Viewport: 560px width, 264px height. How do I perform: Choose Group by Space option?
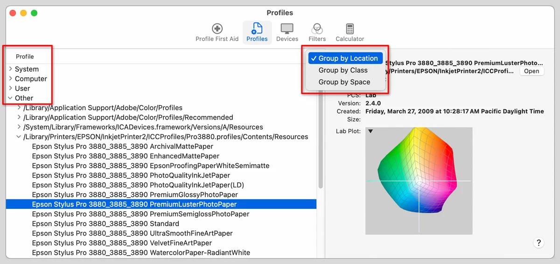pos(344,82)
